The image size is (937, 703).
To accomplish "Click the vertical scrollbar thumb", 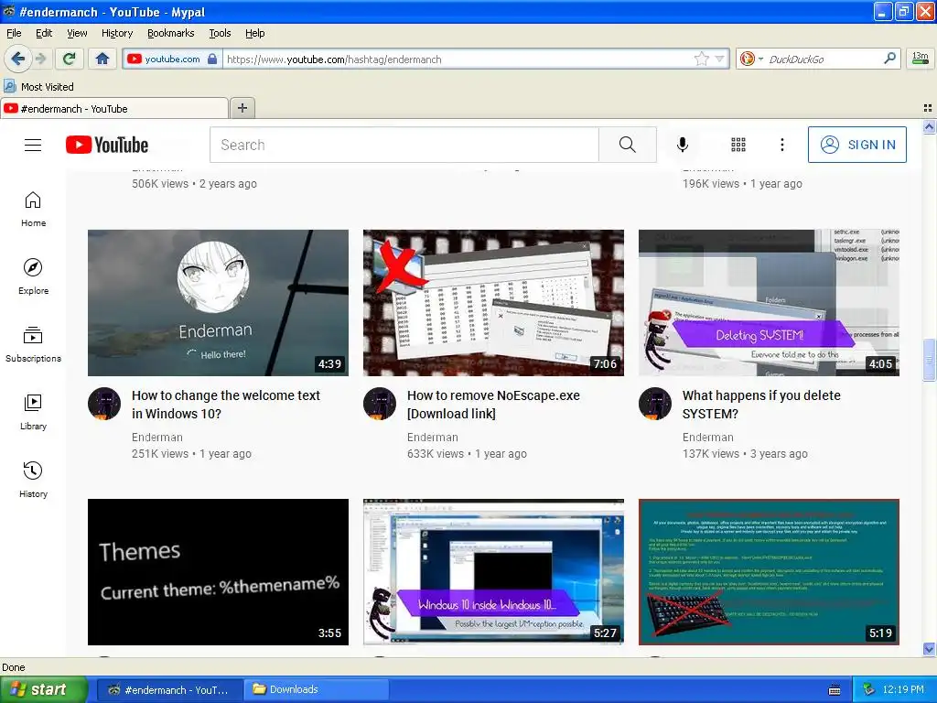I will coord(930,359).
